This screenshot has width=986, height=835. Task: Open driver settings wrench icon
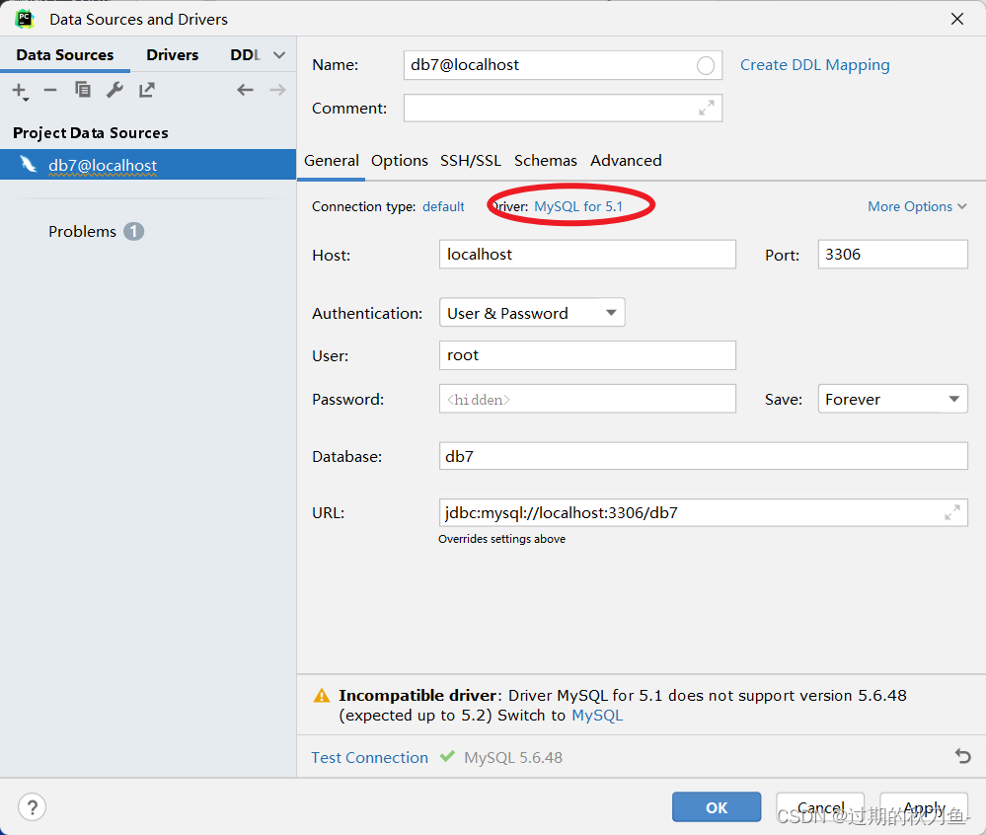tap(114, 90)
